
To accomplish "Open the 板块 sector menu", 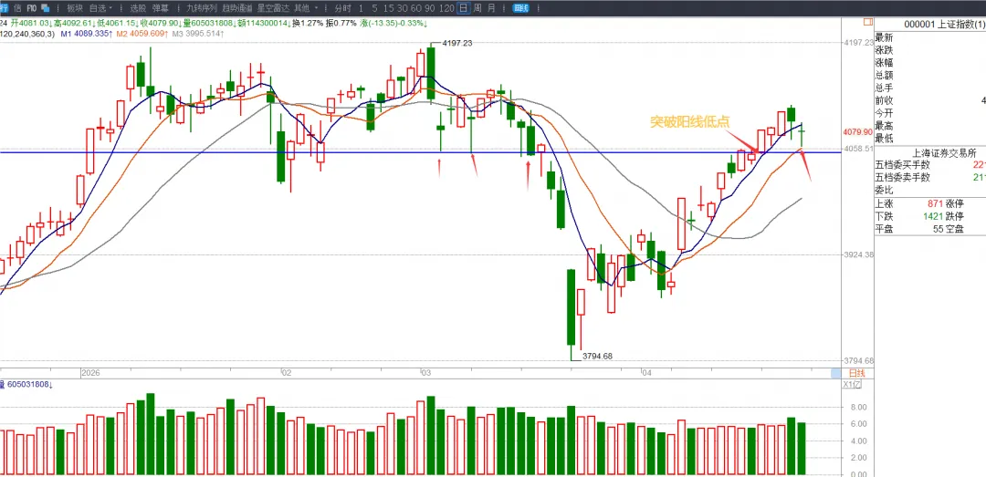I will tap(74, 8).
